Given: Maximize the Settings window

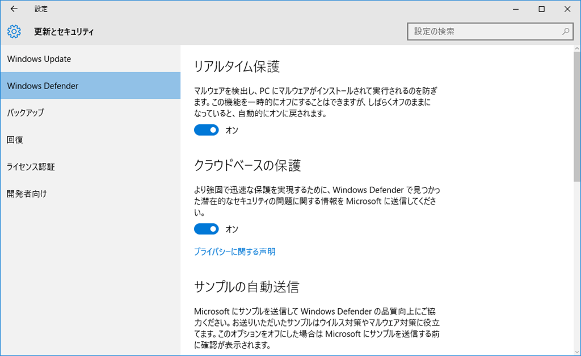Looking at the screenshot, I should coord(541,9).
